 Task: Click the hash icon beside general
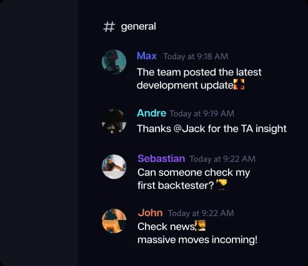click(109, 27)
